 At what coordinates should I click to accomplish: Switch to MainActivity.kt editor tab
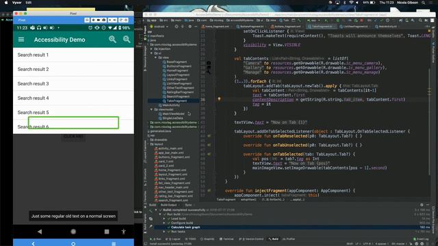click(387, 27)
